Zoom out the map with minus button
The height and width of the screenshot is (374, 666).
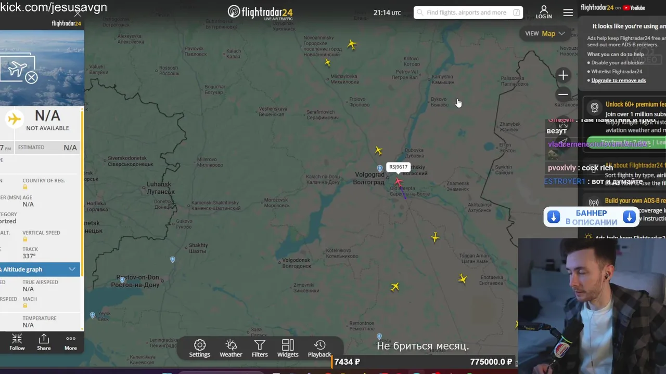point(563,95)
